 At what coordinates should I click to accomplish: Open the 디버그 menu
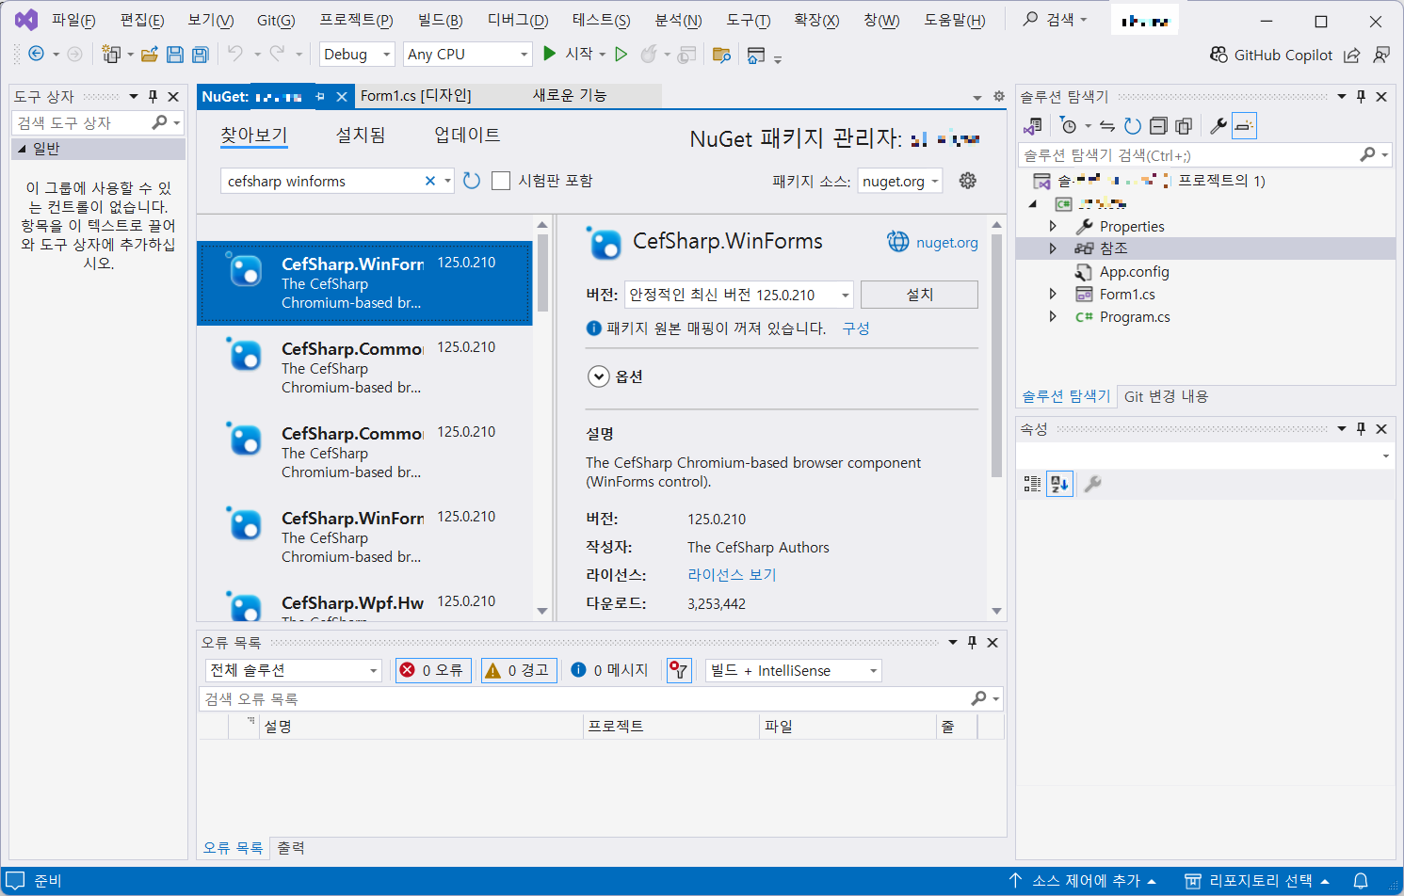pos(518,20)
